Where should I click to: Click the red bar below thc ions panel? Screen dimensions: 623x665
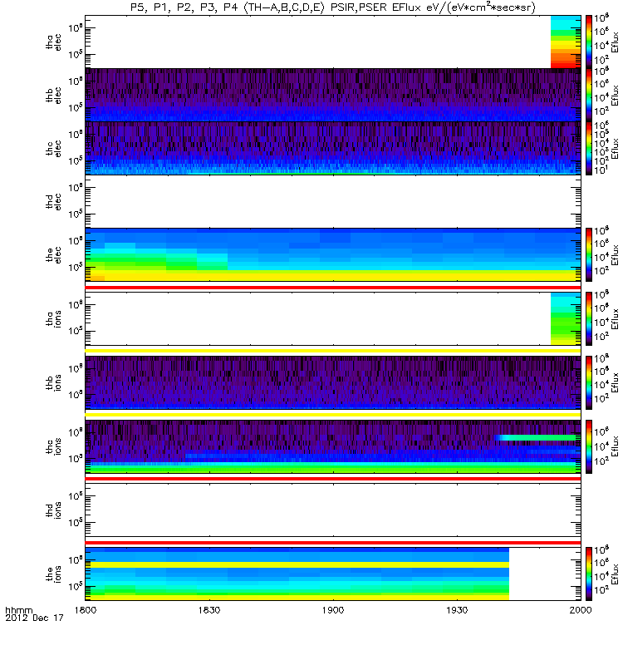[333, 479]
